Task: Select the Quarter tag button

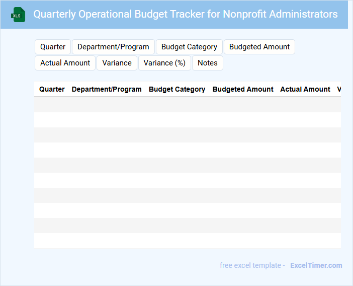Action: click(x=53, y=47)
